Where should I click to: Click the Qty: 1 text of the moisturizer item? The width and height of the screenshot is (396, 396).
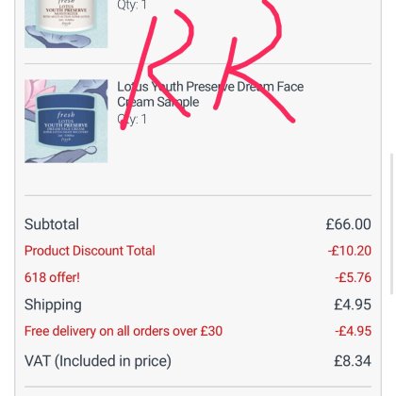(x=132, y=5)
